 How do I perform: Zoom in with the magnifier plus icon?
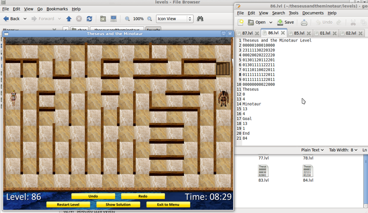click(x=150, y=19)
